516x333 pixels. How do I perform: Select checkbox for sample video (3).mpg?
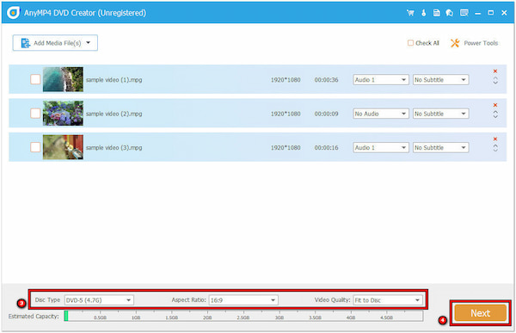pos(35,147)
